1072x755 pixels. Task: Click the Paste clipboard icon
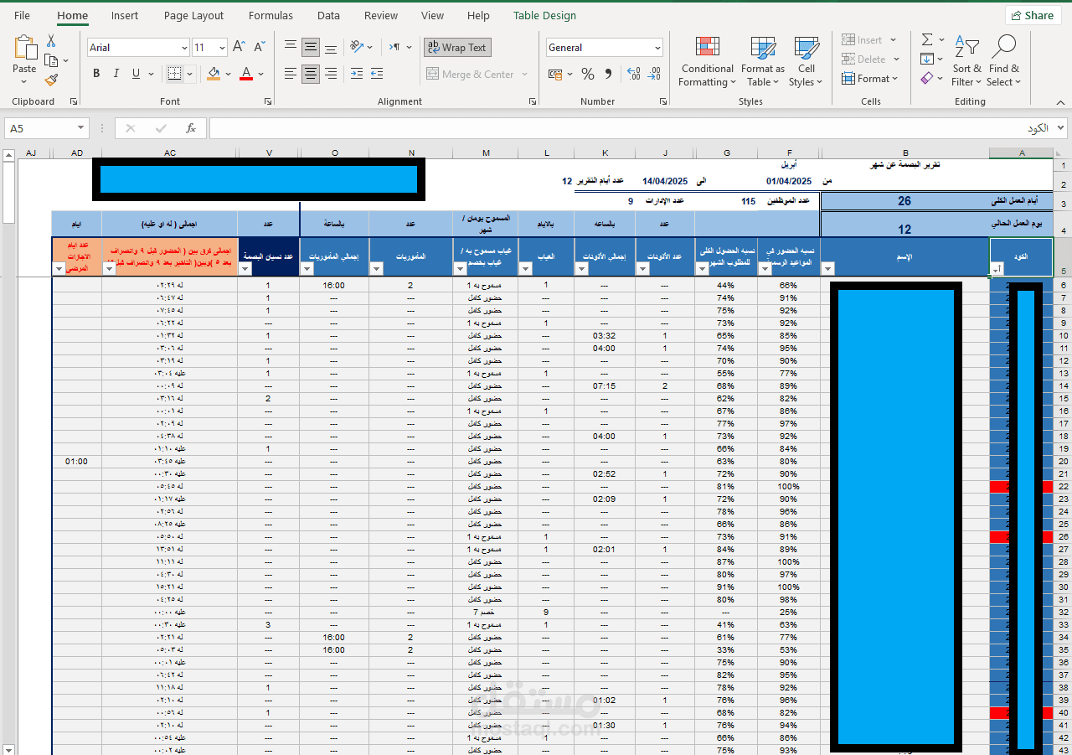[x=25, y=48]
